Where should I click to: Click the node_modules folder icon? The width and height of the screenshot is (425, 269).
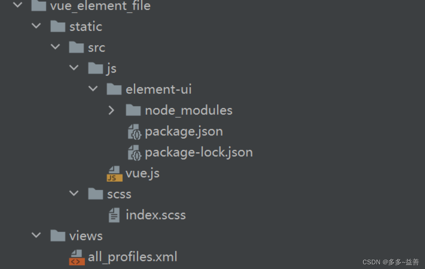[133, 110]
